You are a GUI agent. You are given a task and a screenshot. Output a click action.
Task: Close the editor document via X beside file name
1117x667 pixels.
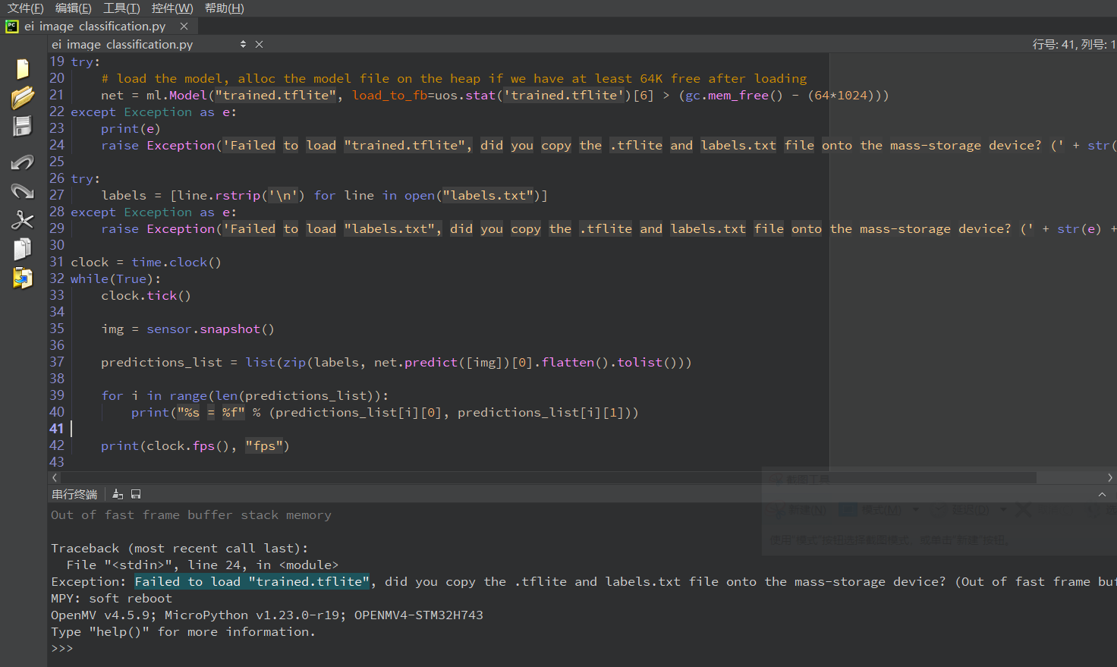point(259,44)
